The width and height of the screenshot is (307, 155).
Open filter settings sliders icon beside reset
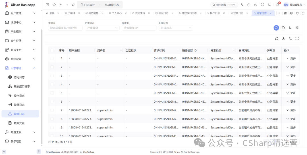tap(290, 28)
